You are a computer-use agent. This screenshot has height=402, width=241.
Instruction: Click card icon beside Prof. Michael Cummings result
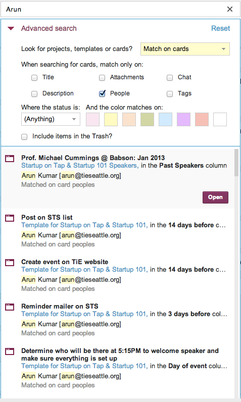coord(10,158)
